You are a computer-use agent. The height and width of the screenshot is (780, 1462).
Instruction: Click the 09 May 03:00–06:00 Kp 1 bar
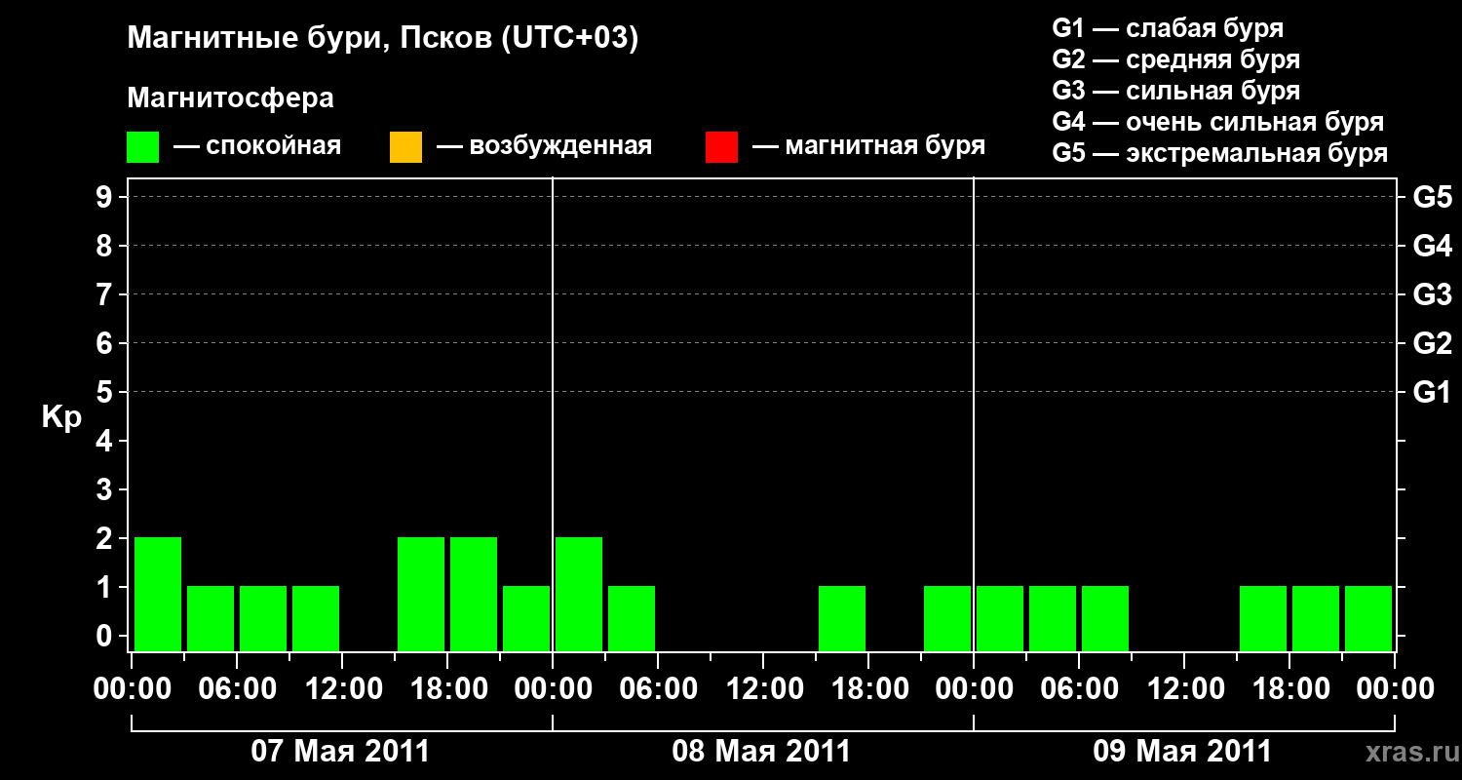point(1053,618)
